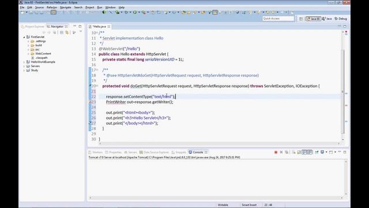Click the Quick Access search field
This screenshot has width=369, height=208.
pos(278,18)
